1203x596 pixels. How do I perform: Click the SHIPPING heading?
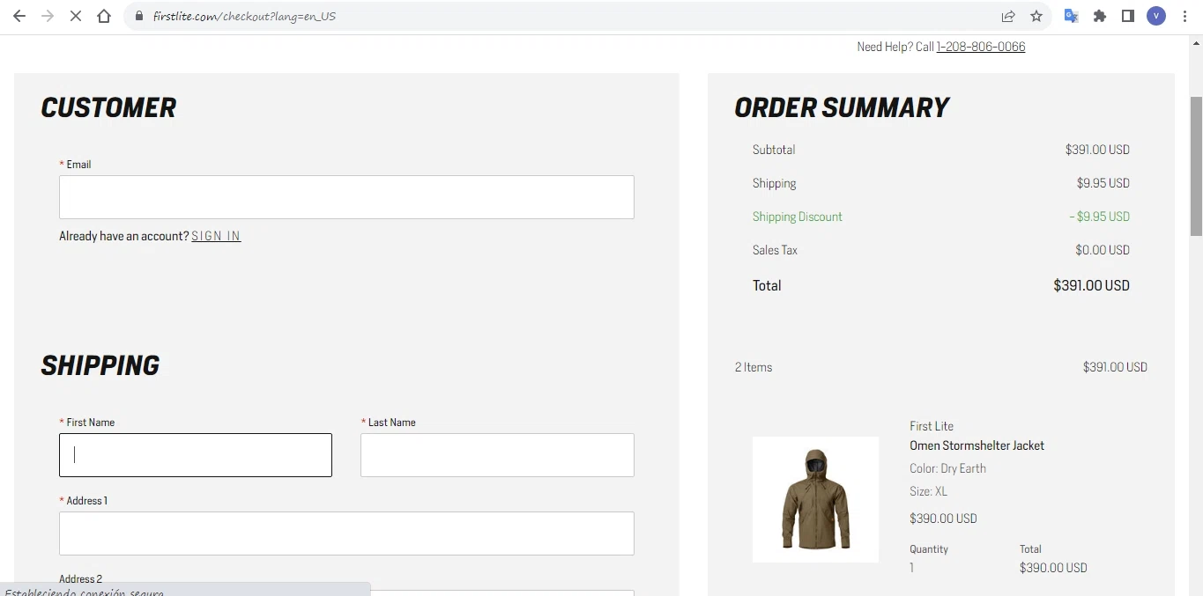pyautogui.click(x=100, y=365)
